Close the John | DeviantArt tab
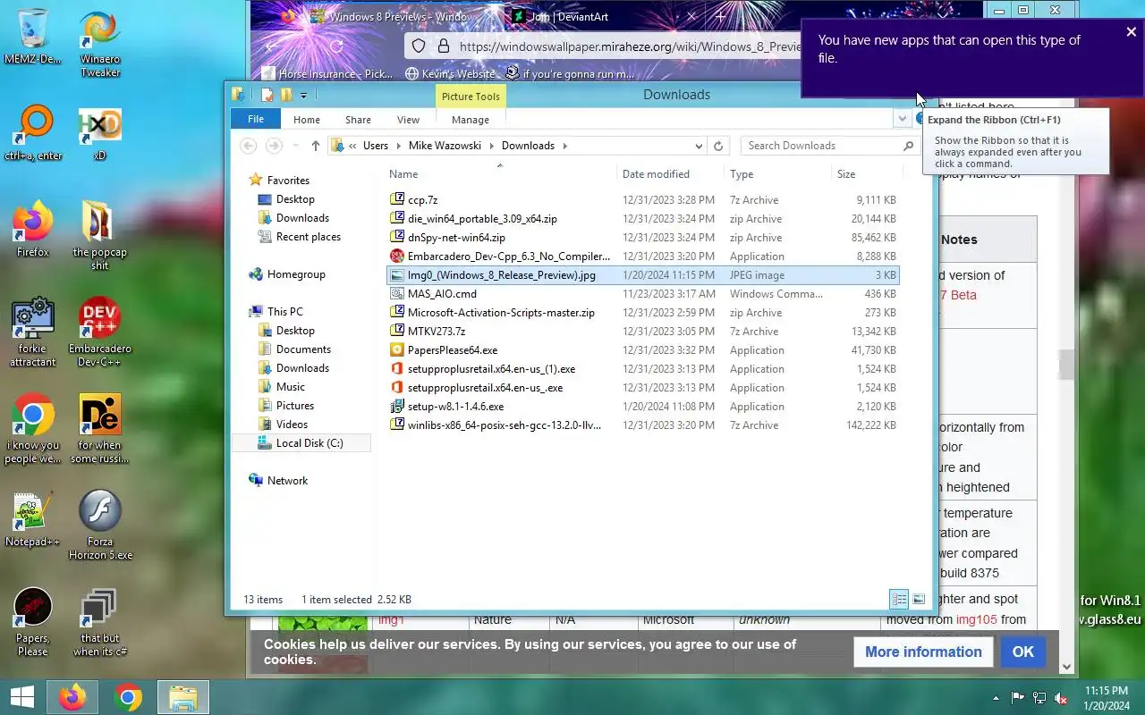 691,17
